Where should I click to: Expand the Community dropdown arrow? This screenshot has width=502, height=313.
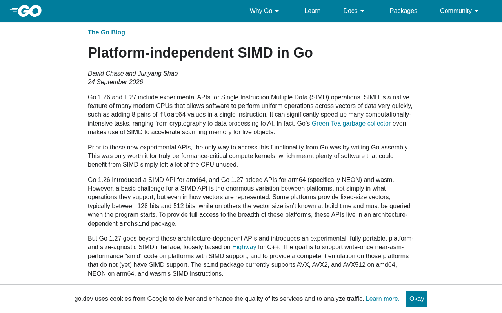[477, 11]
